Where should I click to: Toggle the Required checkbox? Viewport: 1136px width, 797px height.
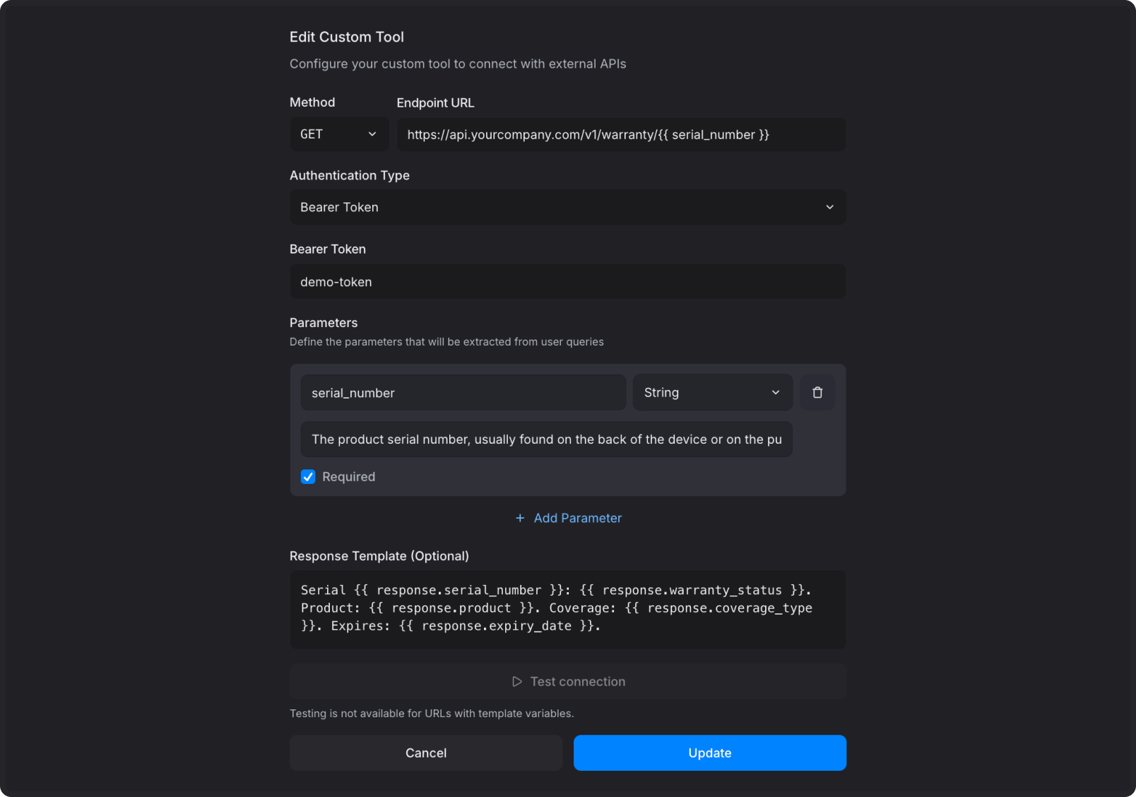pyautogui.click(x=308, y=477)
